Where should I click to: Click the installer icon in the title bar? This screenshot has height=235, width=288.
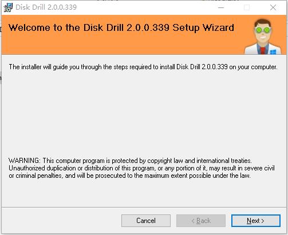[8, 7]
